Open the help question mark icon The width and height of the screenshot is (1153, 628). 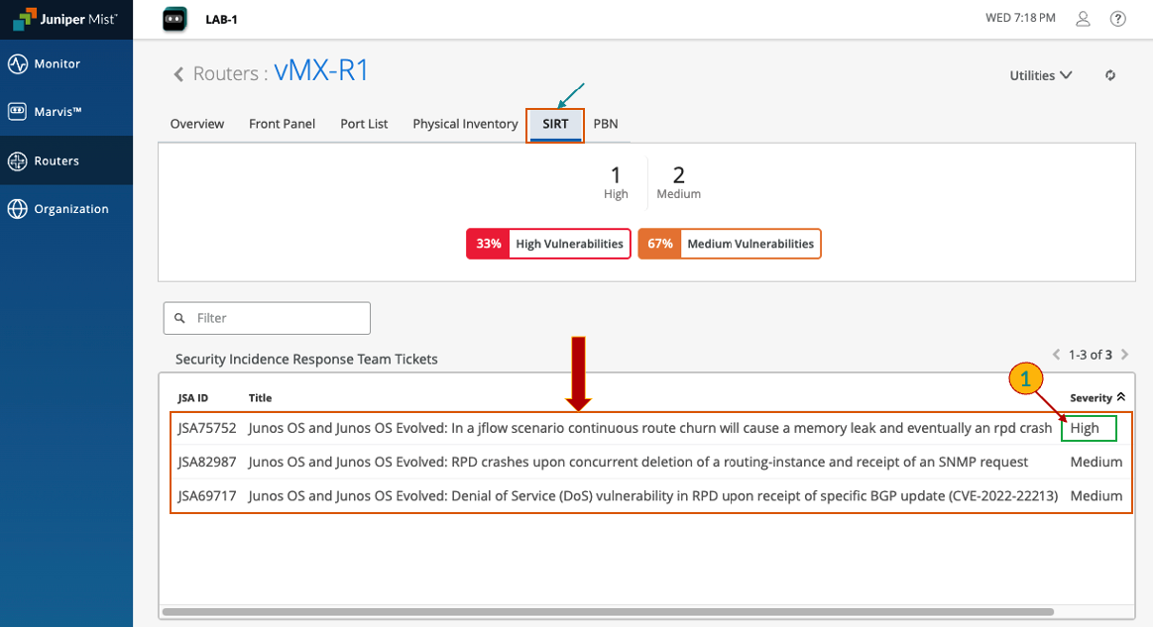pyautogui.click(x=1118, y=19)
